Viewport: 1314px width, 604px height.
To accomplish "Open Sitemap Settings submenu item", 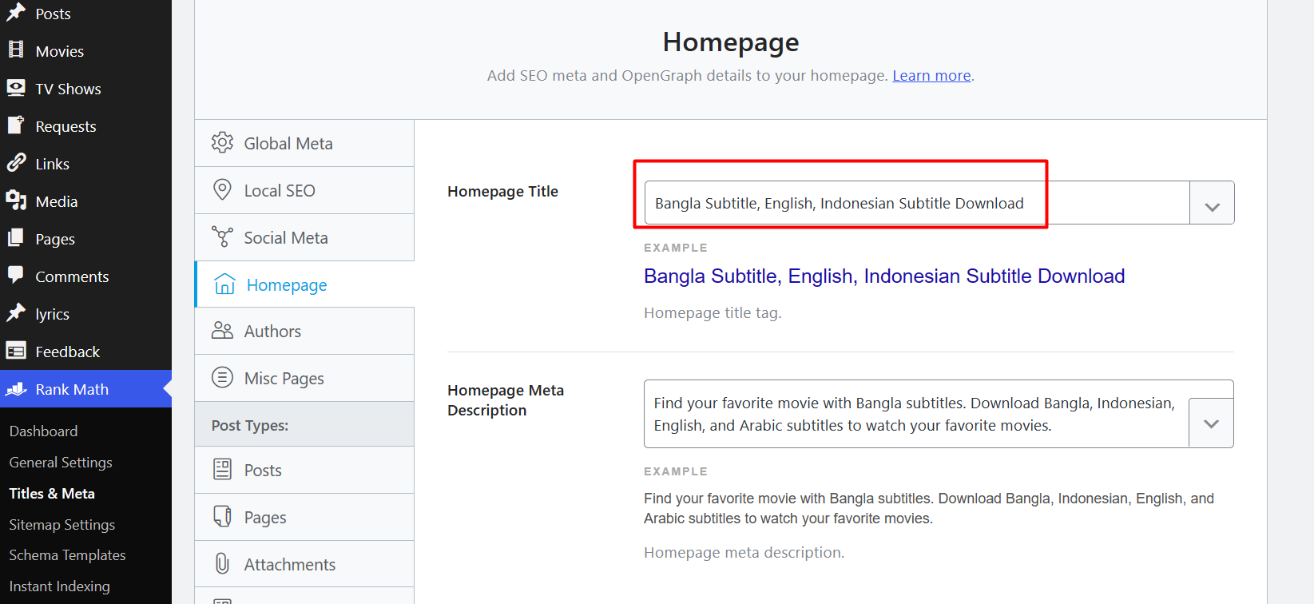I will (62, 524).
